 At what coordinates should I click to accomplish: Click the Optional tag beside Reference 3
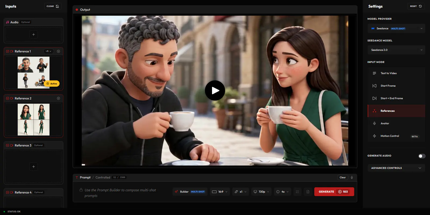tap(38, 145)
